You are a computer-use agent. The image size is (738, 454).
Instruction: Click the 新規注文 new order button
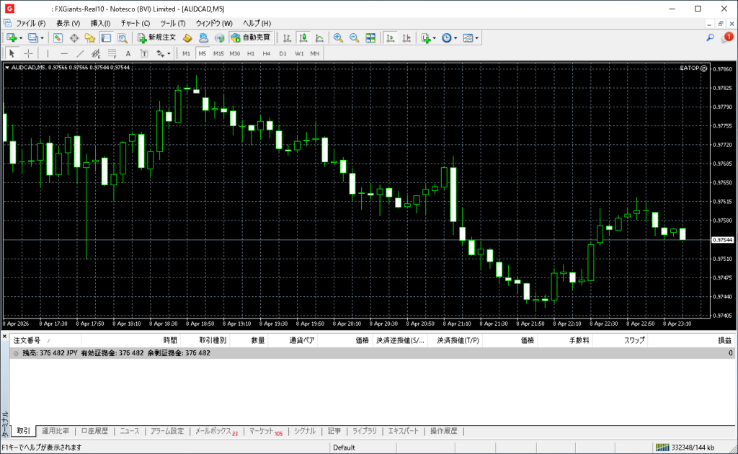tap(156, 37)
